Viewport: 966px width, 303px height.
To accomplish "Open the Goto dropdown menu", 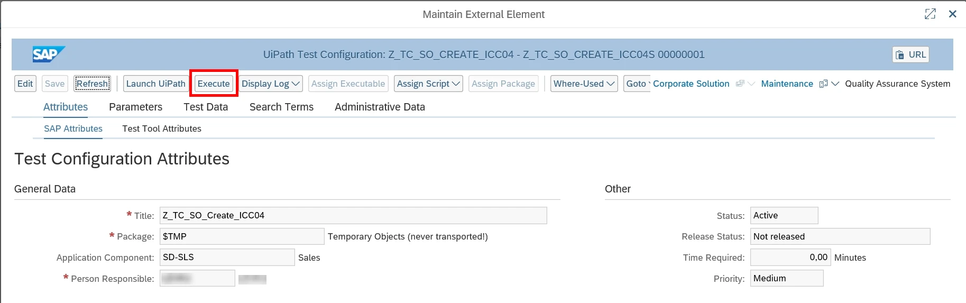I will [x=637, y=84].
